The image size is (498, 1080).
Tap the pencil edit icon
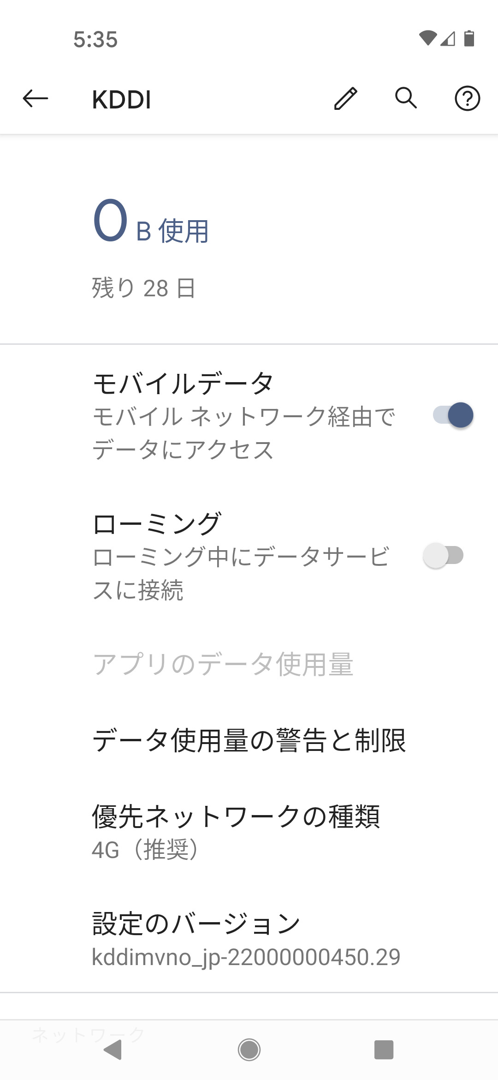coord(346,98)
